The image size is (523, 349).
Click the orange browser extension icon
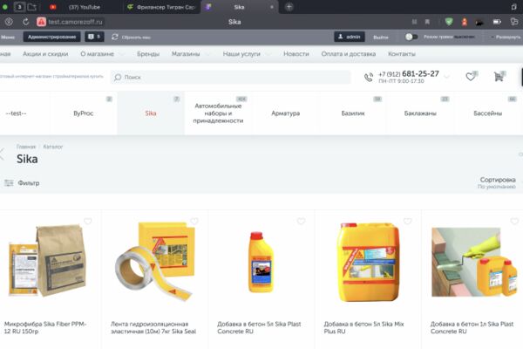(x=465, y=22)
